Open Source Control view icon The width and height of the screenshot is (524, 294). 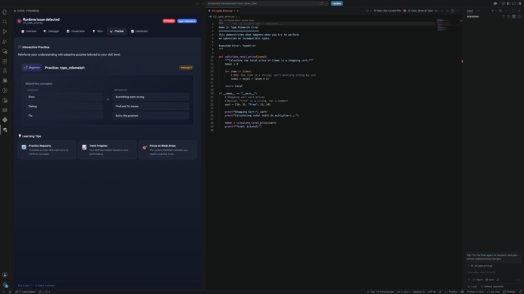coord(5,32)
